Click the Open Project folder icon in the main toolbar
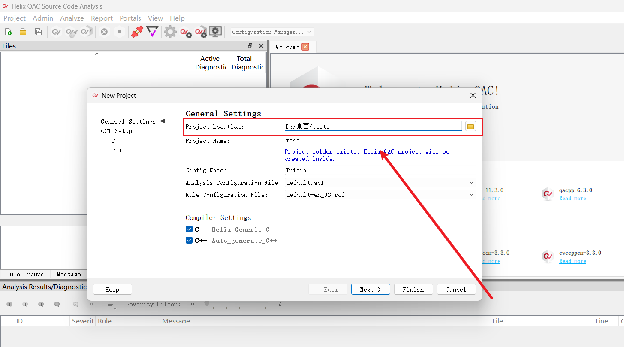The image size is (624, 347). click(x=23, y=32)
